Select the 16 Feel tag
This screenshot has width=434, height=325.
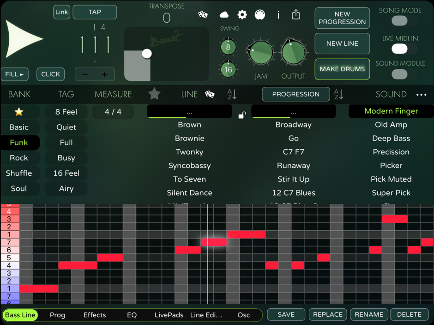(66, 173)
